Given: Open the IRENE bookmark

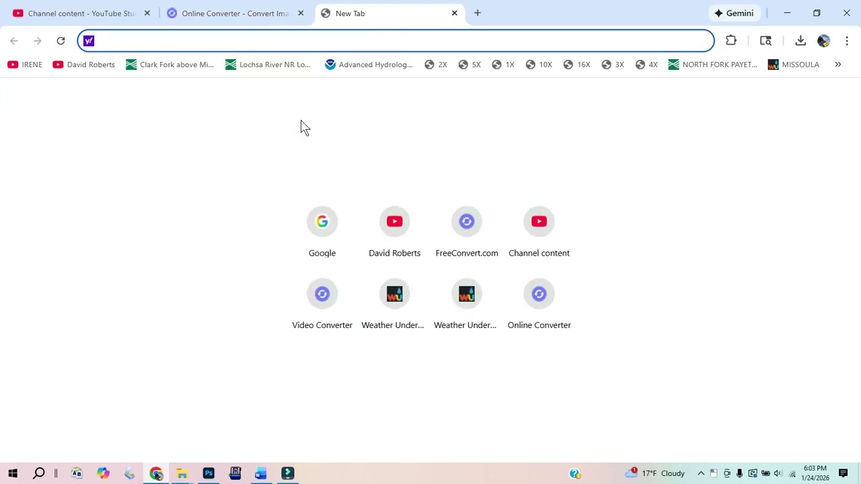Looking at the screenshot, I should point(25,65).
